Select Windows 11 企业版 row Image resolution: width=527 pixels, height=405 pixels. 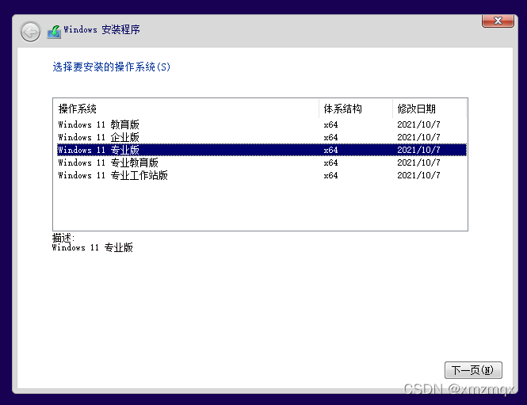point(262,137)
